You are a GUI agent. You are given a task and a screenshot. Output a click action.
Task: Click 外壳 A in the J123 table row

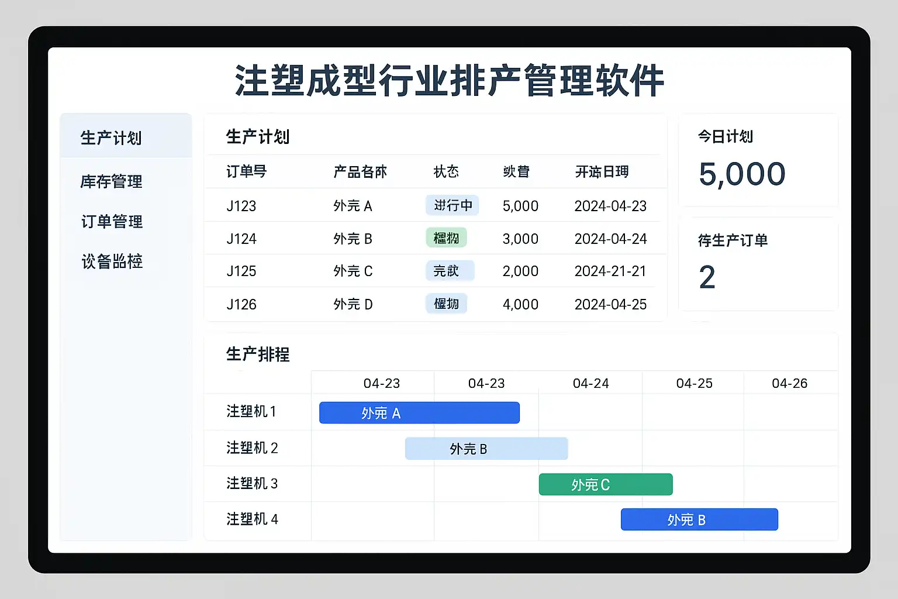(353, 206)
